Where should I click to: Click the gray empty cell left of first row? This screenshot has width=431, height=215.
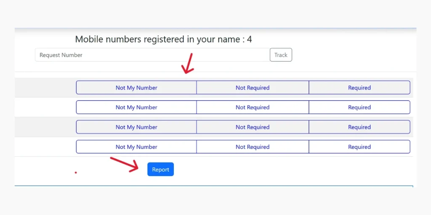(x=45, y=88)
